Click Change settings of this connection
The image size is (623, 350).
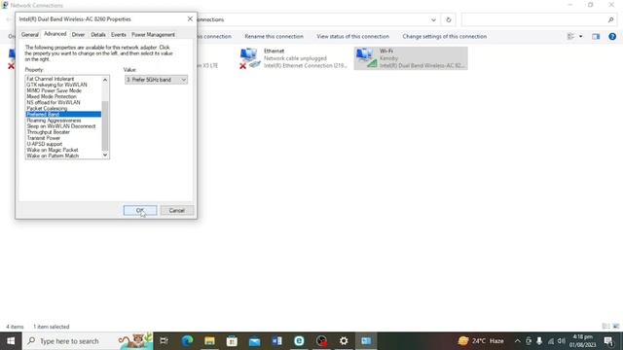[444, 36]
